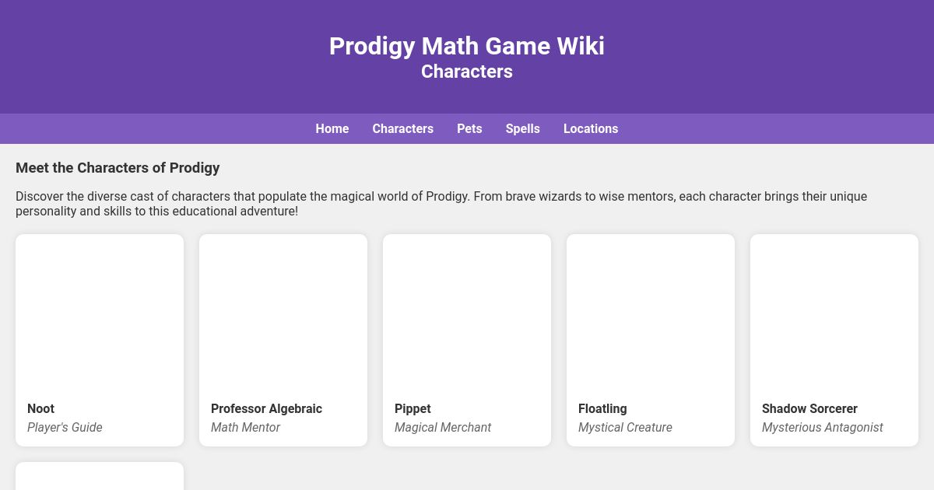The image size is (934, 490).
Task: Select Pets from the navigation bar
Action: point(469,128)
